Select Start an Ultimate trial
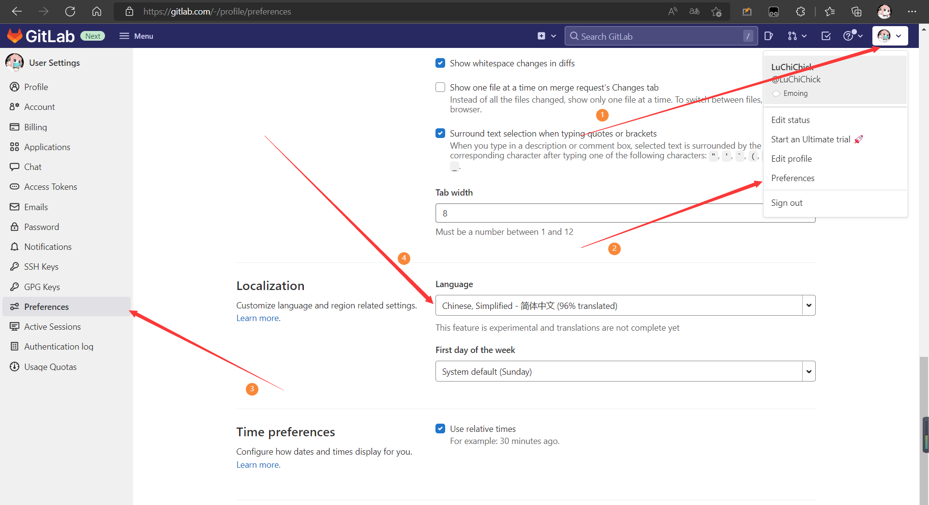Viewport: 929px width, 505px height. [x=817, y=139]
